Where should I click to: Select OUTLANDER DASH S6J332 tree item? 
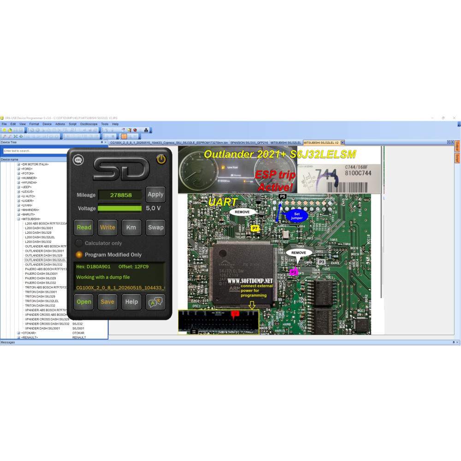click(43, 265)
